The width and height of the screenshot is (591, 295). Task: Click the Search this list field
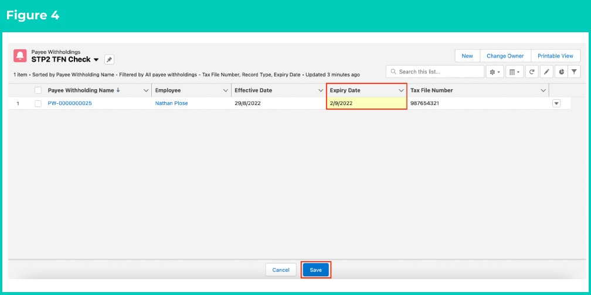coord(435,72)
